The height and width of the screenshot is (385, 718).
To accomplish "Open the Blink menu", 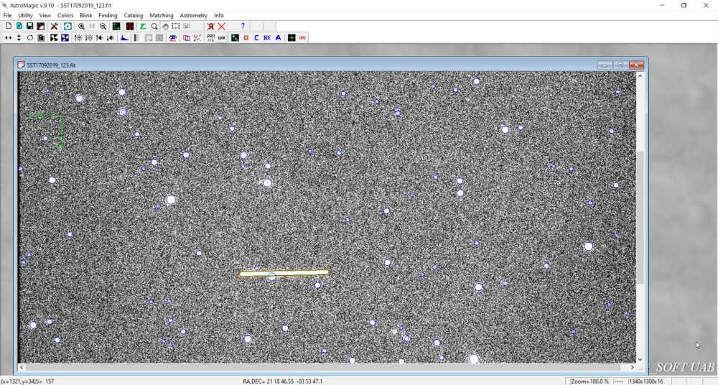I will point(85,15).
